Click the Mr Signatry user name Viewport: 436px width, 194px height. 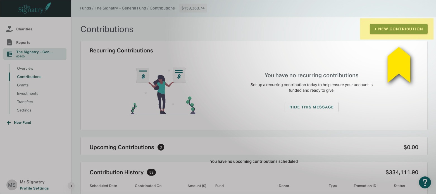tap(32, 182)
